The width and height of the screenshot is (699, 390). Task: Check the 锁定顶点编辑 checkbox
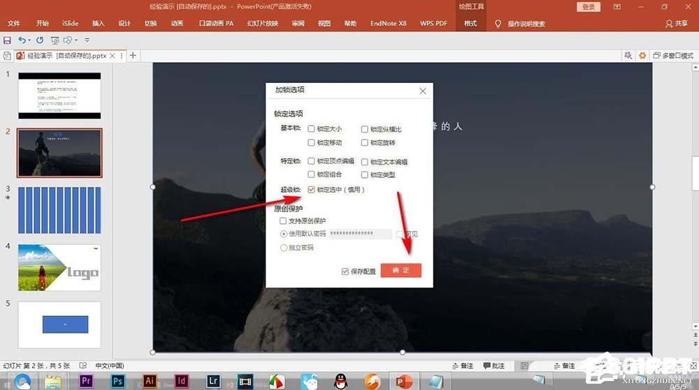(x=311, y=161)
